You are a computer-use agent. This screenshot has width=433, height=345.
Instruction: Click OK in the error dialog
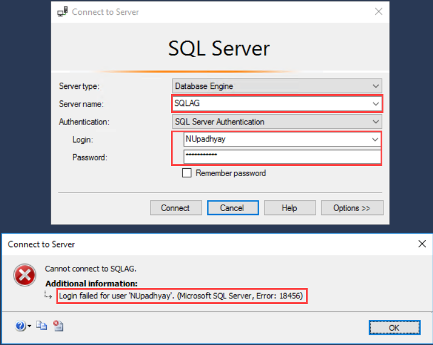[394, 327]
